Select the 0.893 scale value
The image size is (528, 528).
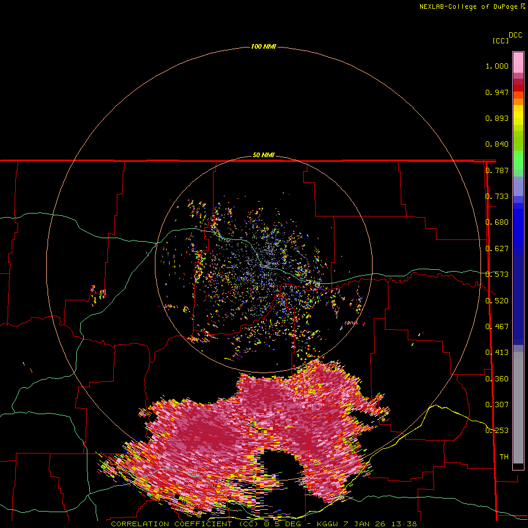(497, 118)
